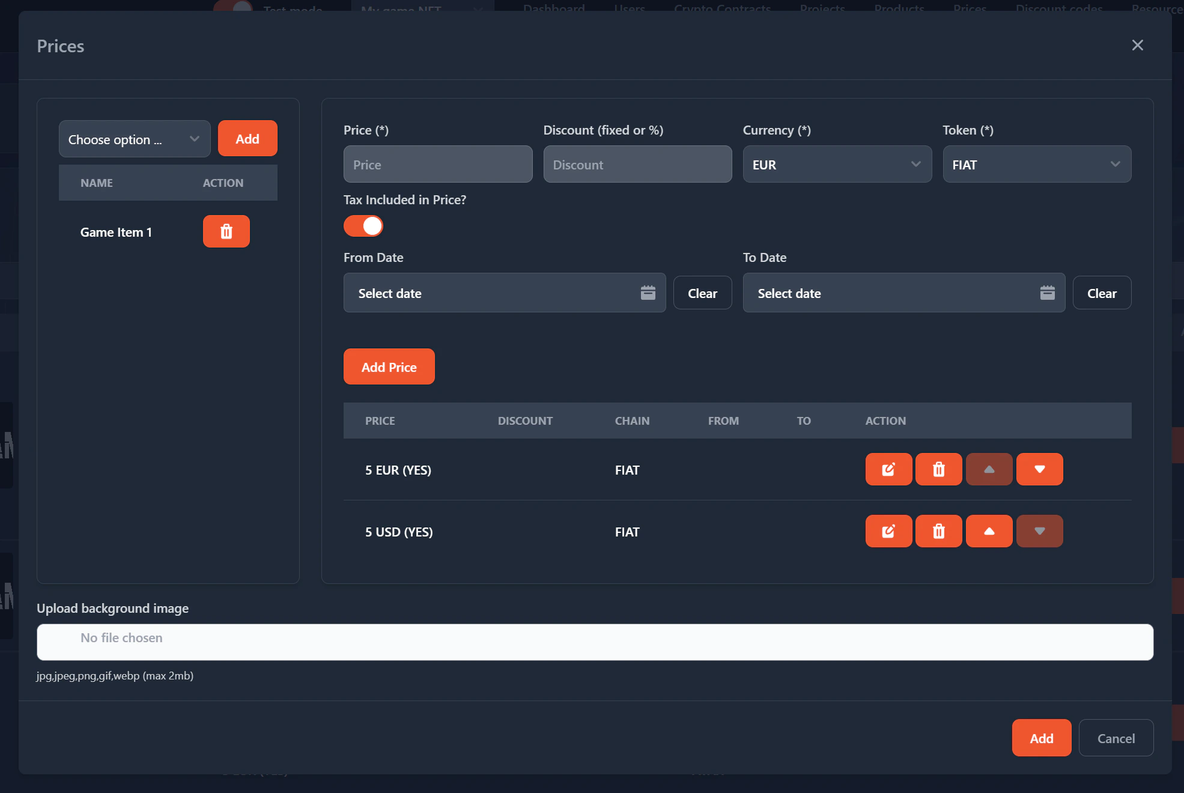
Task: Open the To Date calendar picker
Action: [x=1048, y=293]
